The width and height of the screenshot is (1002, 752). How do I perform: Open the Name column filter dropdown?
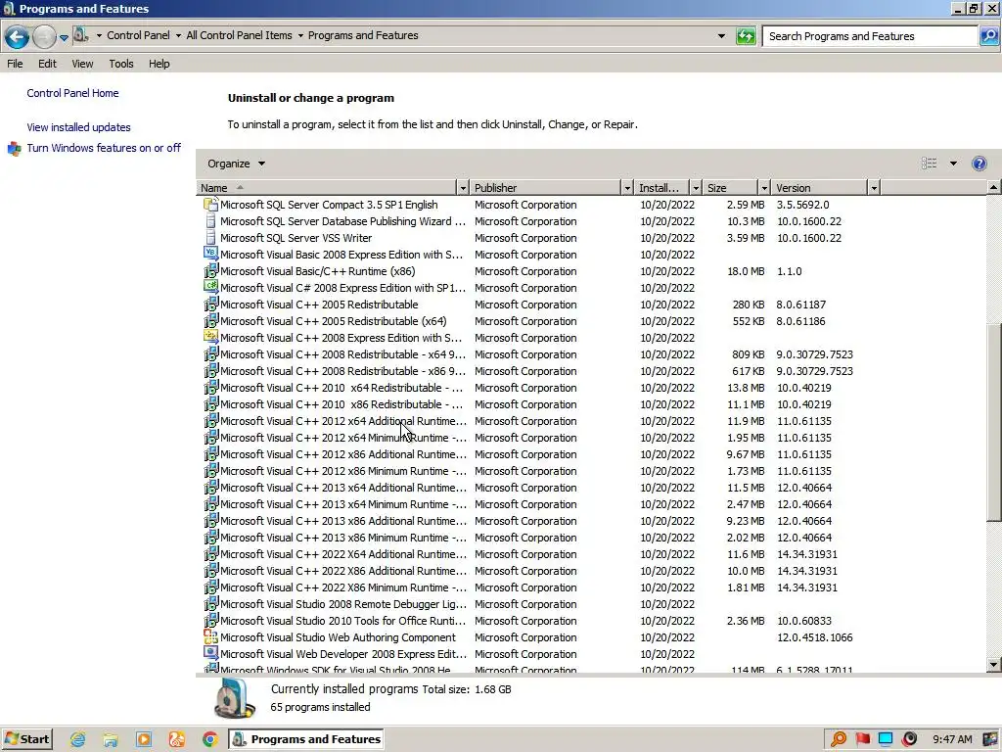pos(463,187)
